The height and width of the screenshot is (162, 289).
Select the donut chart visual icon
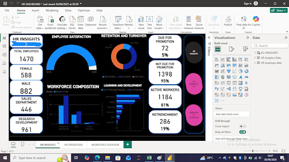point(246,71)
